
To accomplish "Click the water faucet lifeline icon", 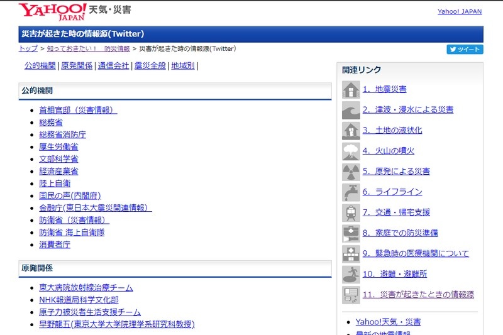I will pos(351,192).
